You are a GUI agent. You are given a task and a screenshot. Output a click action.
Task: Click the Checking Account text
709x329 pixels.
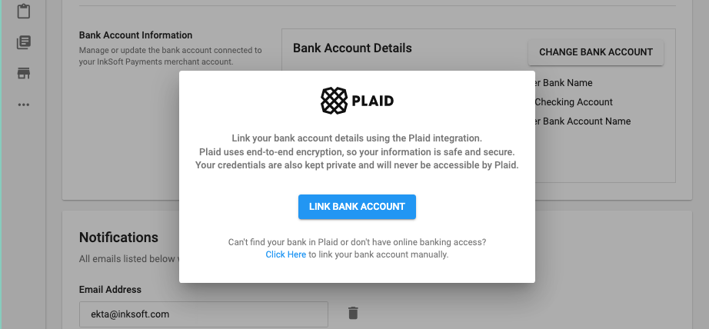[x=573, y=102]
